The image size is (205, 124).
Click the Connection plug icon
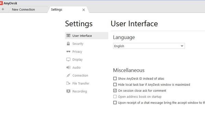click(68, 75)
